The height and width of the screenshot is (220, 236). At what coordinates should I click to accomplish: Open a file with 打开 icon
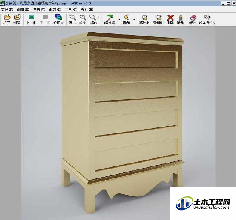pos(7,19)
